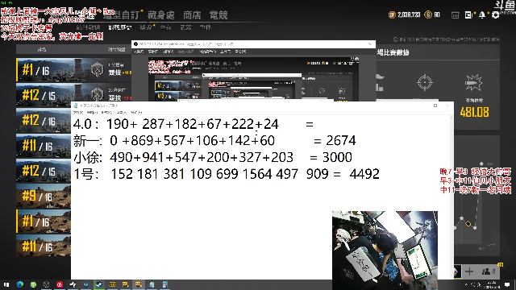516x290 pixels.
Task: Click the total 2674 on the 新一 line
Action: (341, 141)
